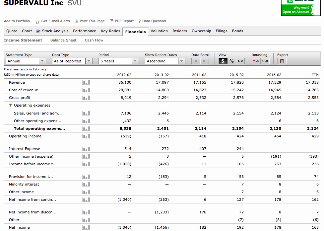Switch view to 1.0 growth mode
Screen dimensions: 324x231
240,61
